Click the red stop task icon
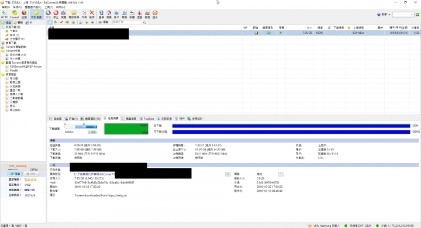421x228 pixels. pos(56,14)
